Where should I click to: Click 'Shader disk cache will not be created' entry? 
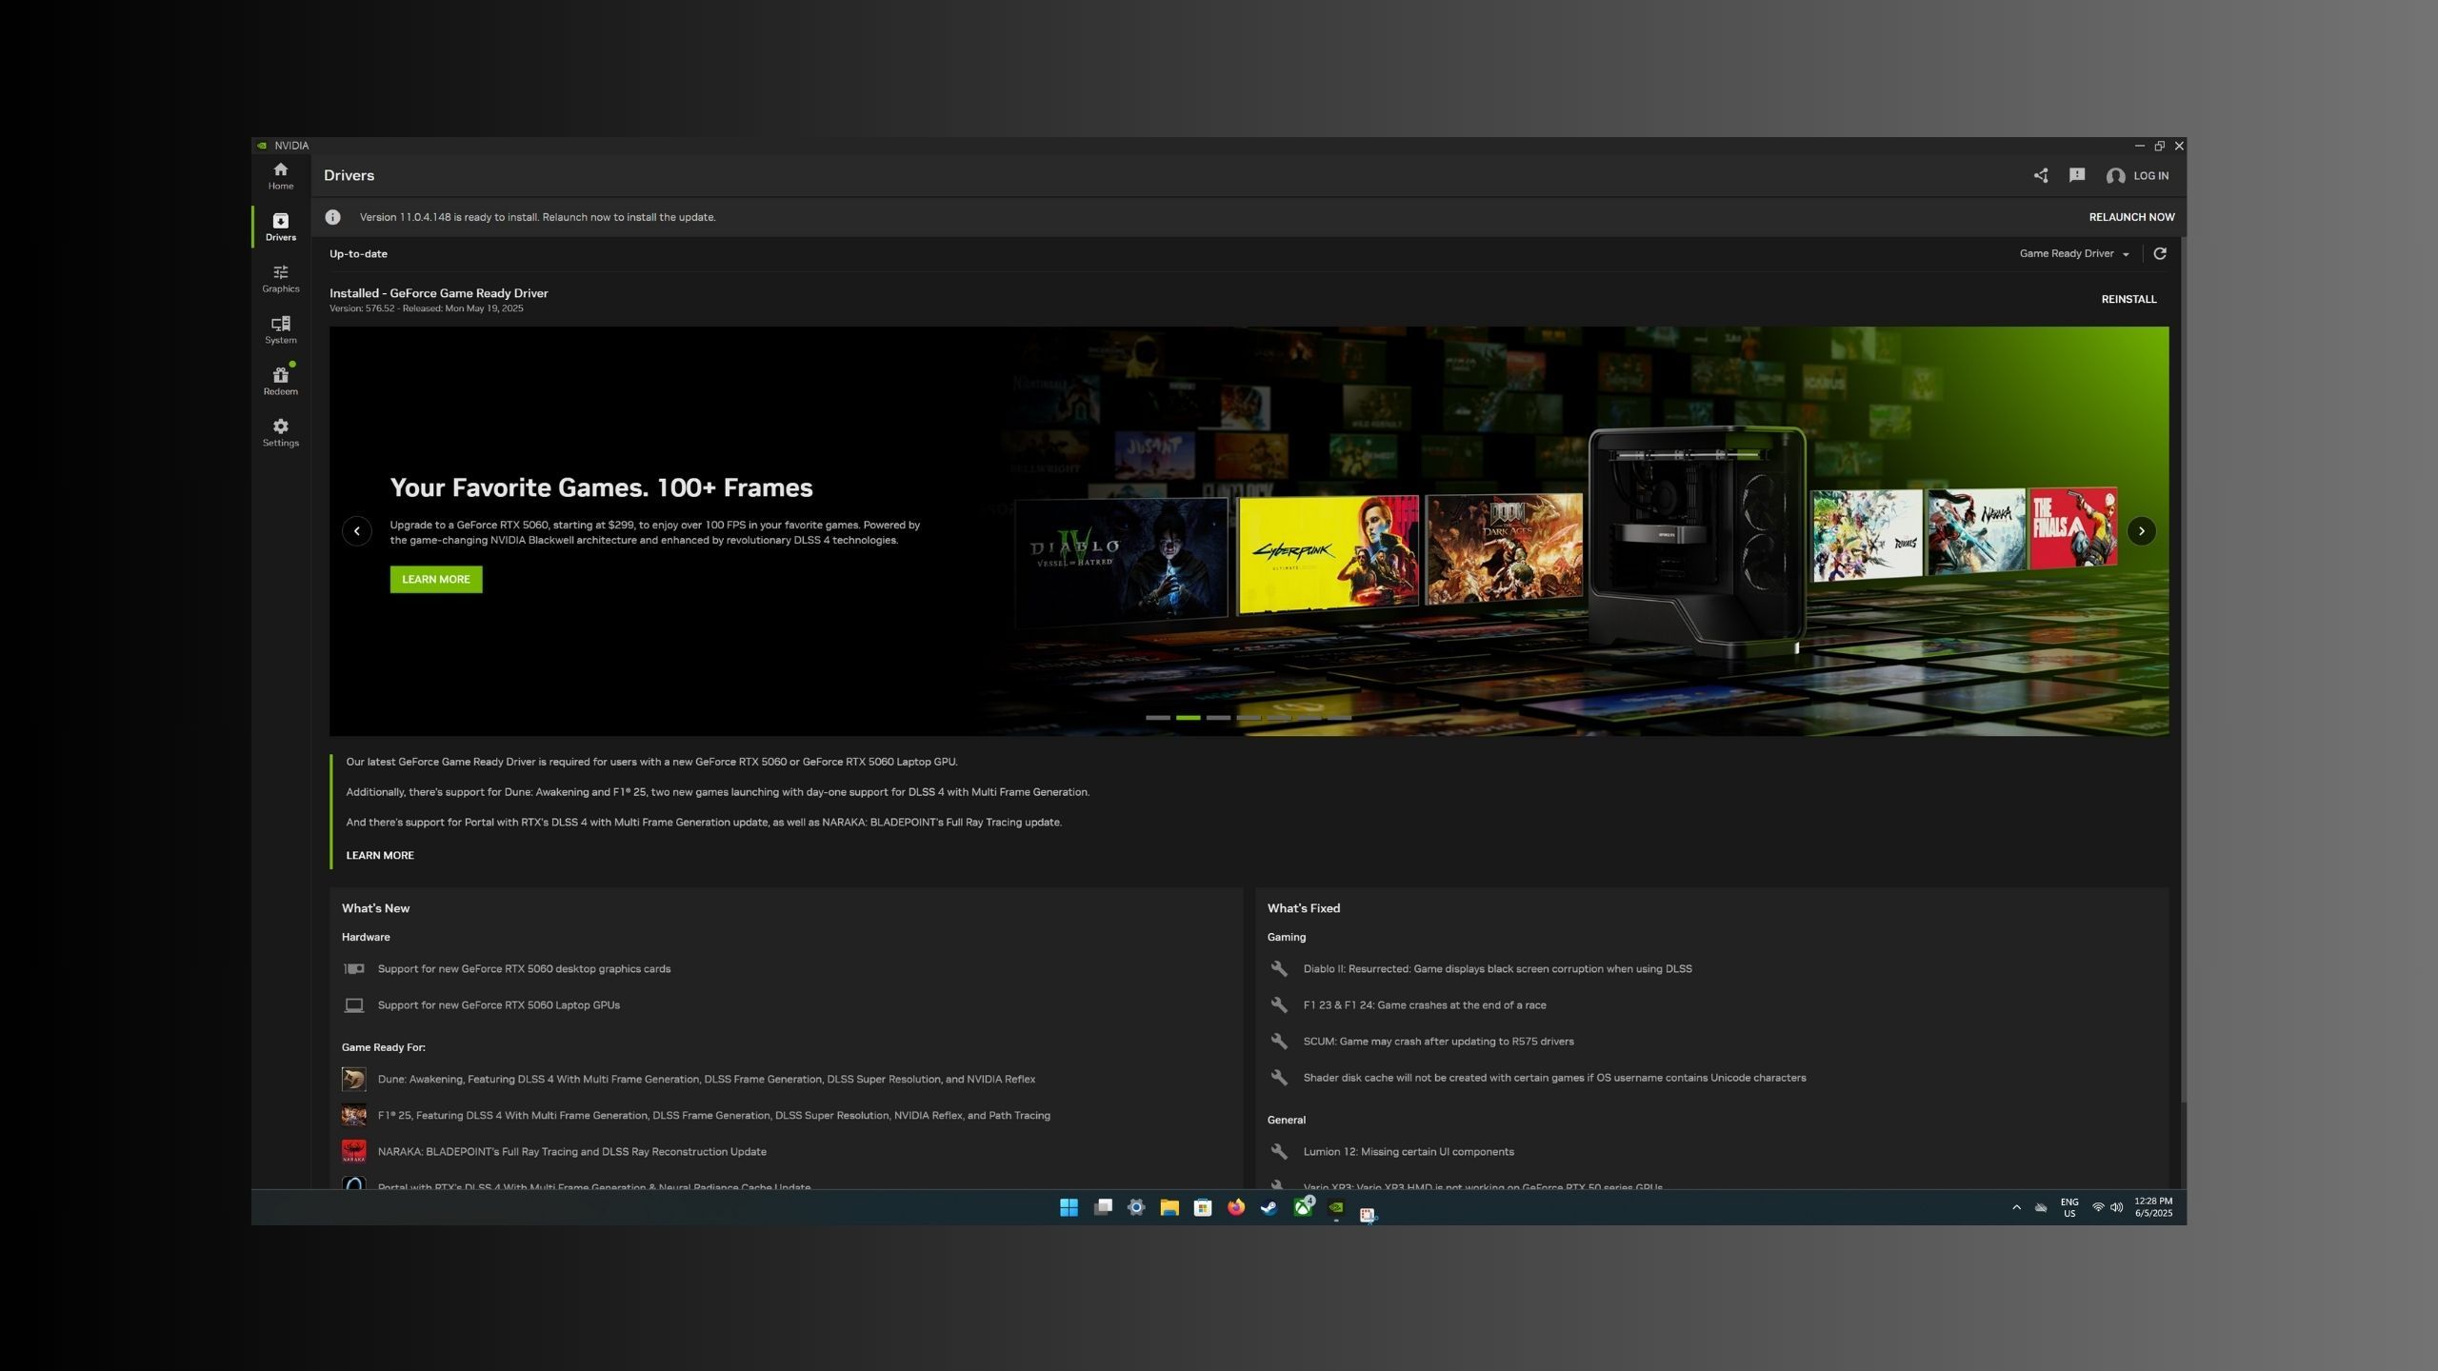[x=1554, y=1078]
